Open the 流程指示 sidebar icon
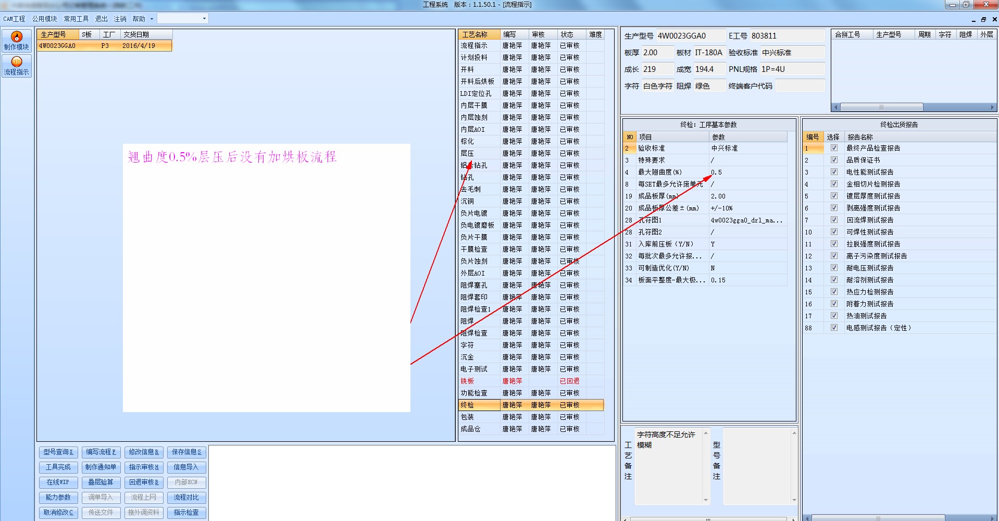The width and height of the screenshot is (999, 521). [17, 66]
